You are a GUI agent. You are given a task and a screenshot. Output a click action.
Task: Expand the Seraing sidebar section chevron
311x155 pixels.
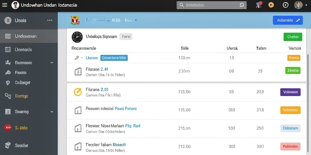click(x=52, y=112)
